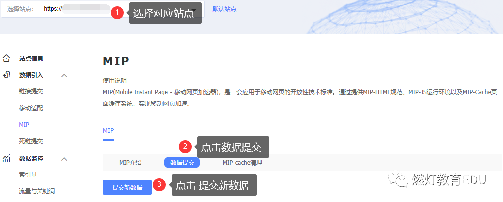Click the 数据引入 link icon
Screen dimensions: 503x202
coord(6,75)
